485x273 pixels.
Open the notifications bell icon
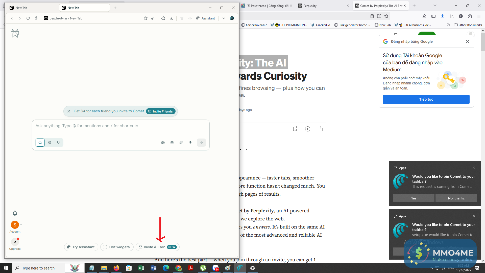coord(15,213)
